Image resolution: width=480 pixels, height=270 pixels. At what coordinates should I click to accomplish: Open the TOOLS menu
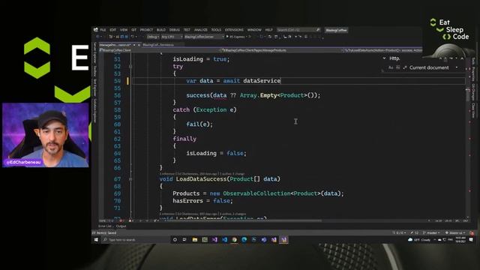coord(216,30)
